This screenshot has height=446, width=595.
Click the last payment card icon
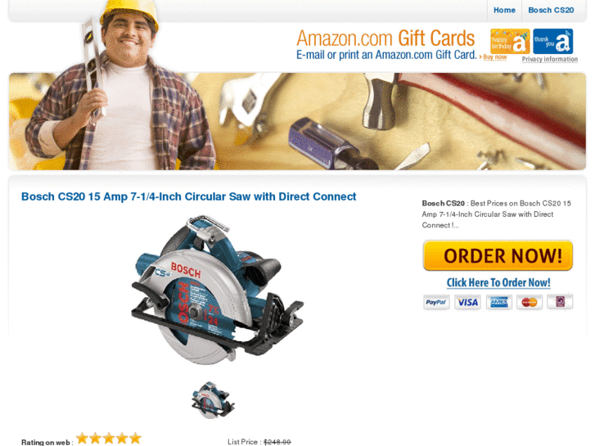(x=560, y=302)
